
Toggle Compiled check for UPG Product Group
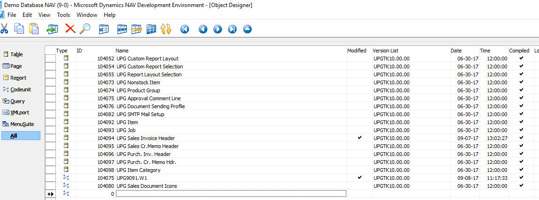(521, 90)
